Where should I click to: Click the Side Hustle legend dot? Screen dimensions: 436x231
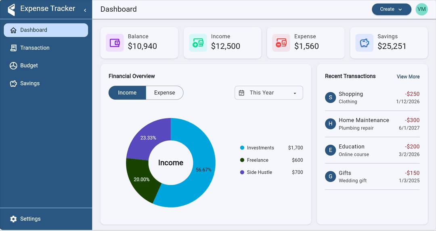(x=242, y=172)
